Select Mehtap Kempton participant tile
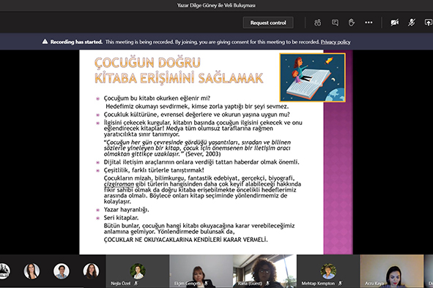The width and height of the screenshot is (433, 288). click(328, 271)
